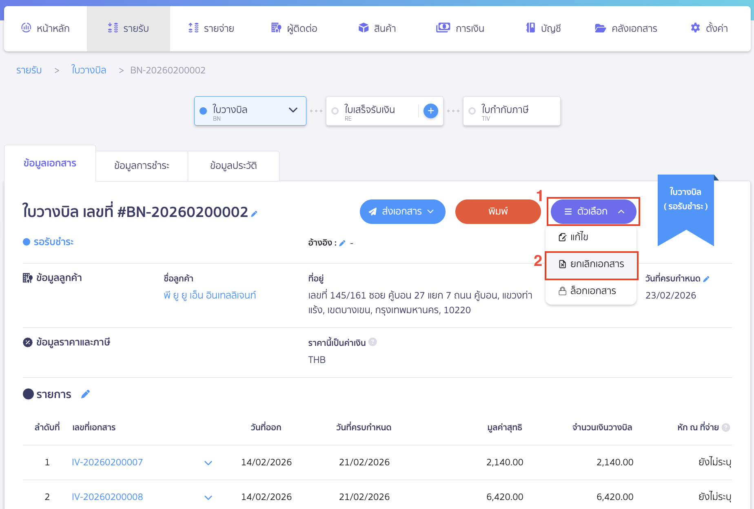Choose ยกเลิกเอกสาร from the options menu
The width and height of the screenshot is (754, 509).
tap(592, 264)
